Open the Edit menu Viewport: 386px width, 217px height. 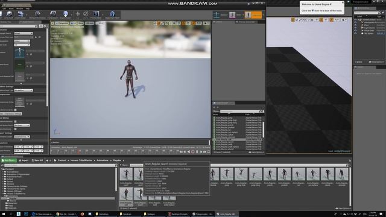click(x=4, y=8)
